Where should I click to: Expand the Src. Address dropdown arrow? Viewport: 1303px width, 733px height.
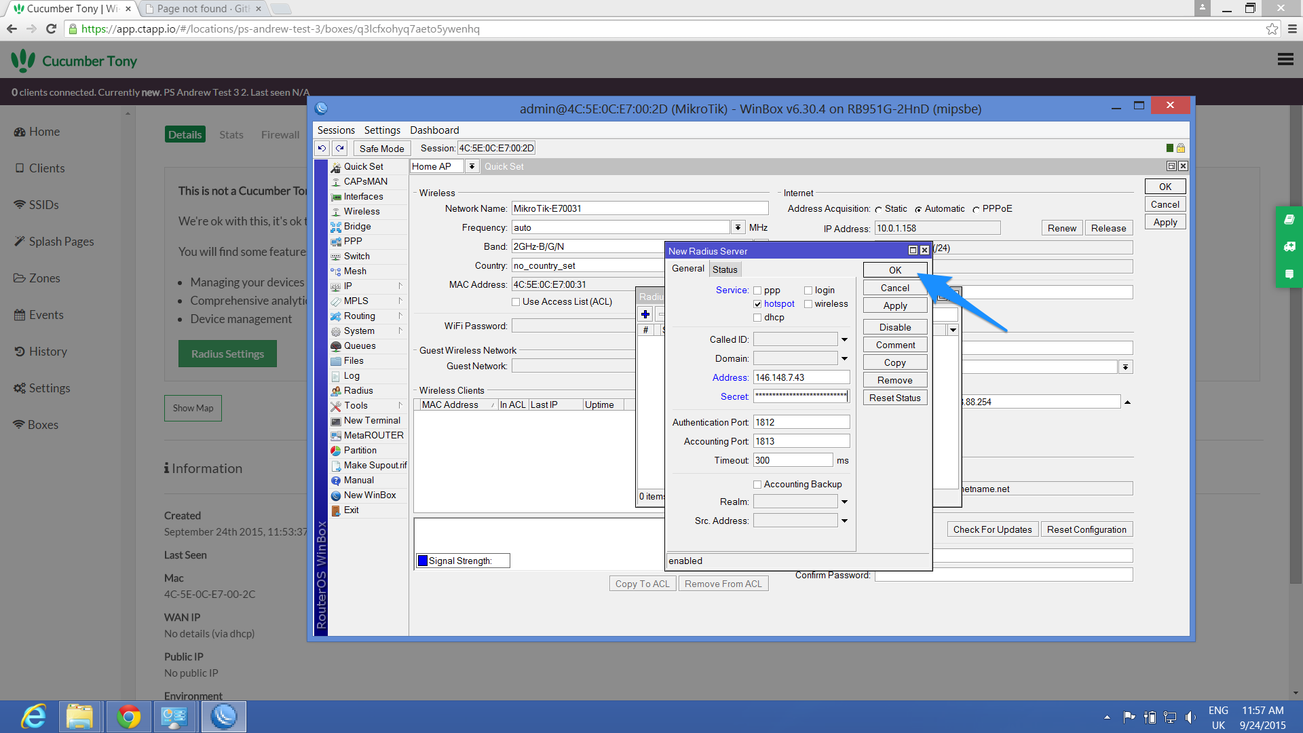(x=844, y=521)
